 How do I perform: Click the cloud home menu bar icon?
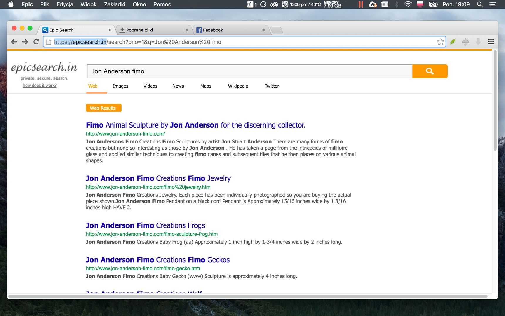pos(373,4)
